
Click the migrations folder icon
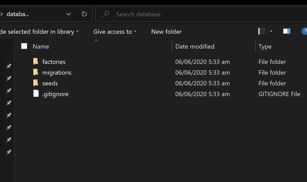click(36, 72)
